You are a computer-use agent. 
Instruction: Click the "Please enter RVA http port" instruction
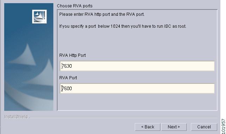tap(102, 14)
